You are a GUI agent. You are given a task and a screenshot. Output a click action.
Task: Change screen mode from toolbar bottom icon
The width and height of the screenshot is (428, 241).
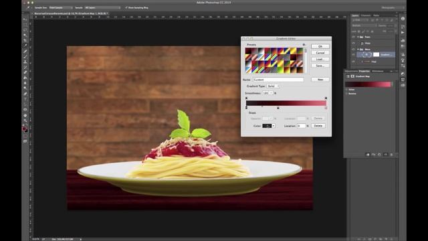click(25, 141)
